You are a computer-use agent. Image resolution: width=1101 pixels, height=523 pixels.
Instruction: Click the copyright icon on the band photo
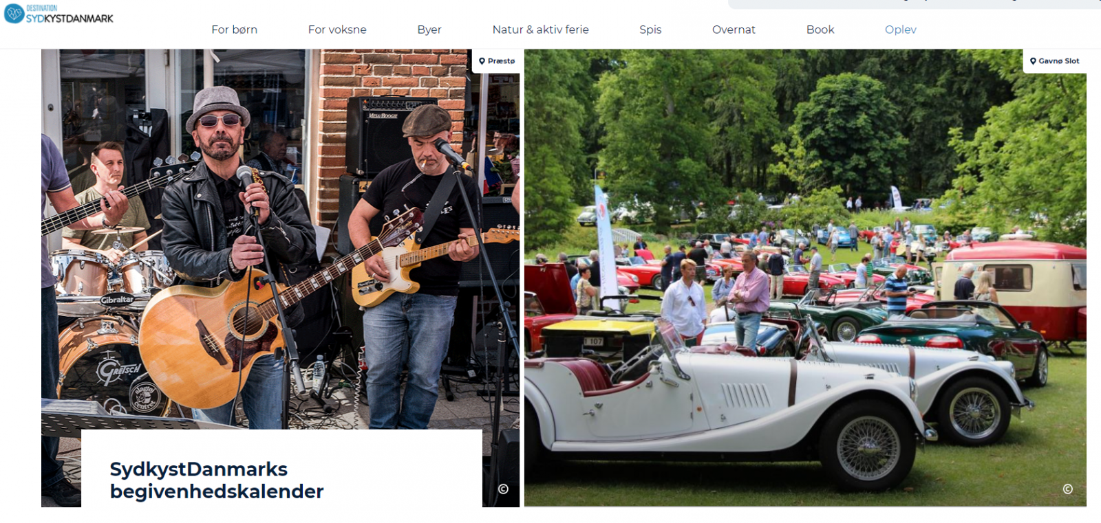[x=503, y=489]
